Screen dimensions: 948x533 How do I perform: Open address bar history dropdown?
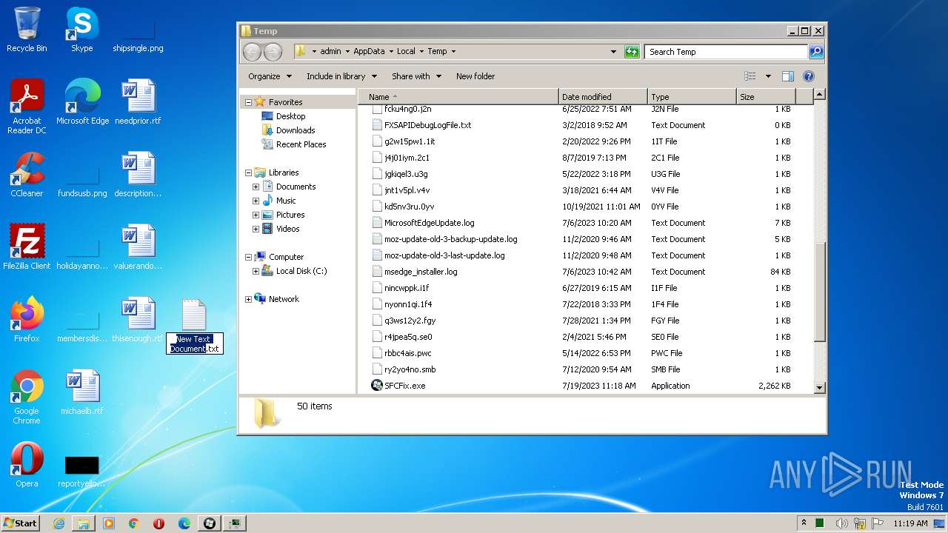[x=613, y=52]
